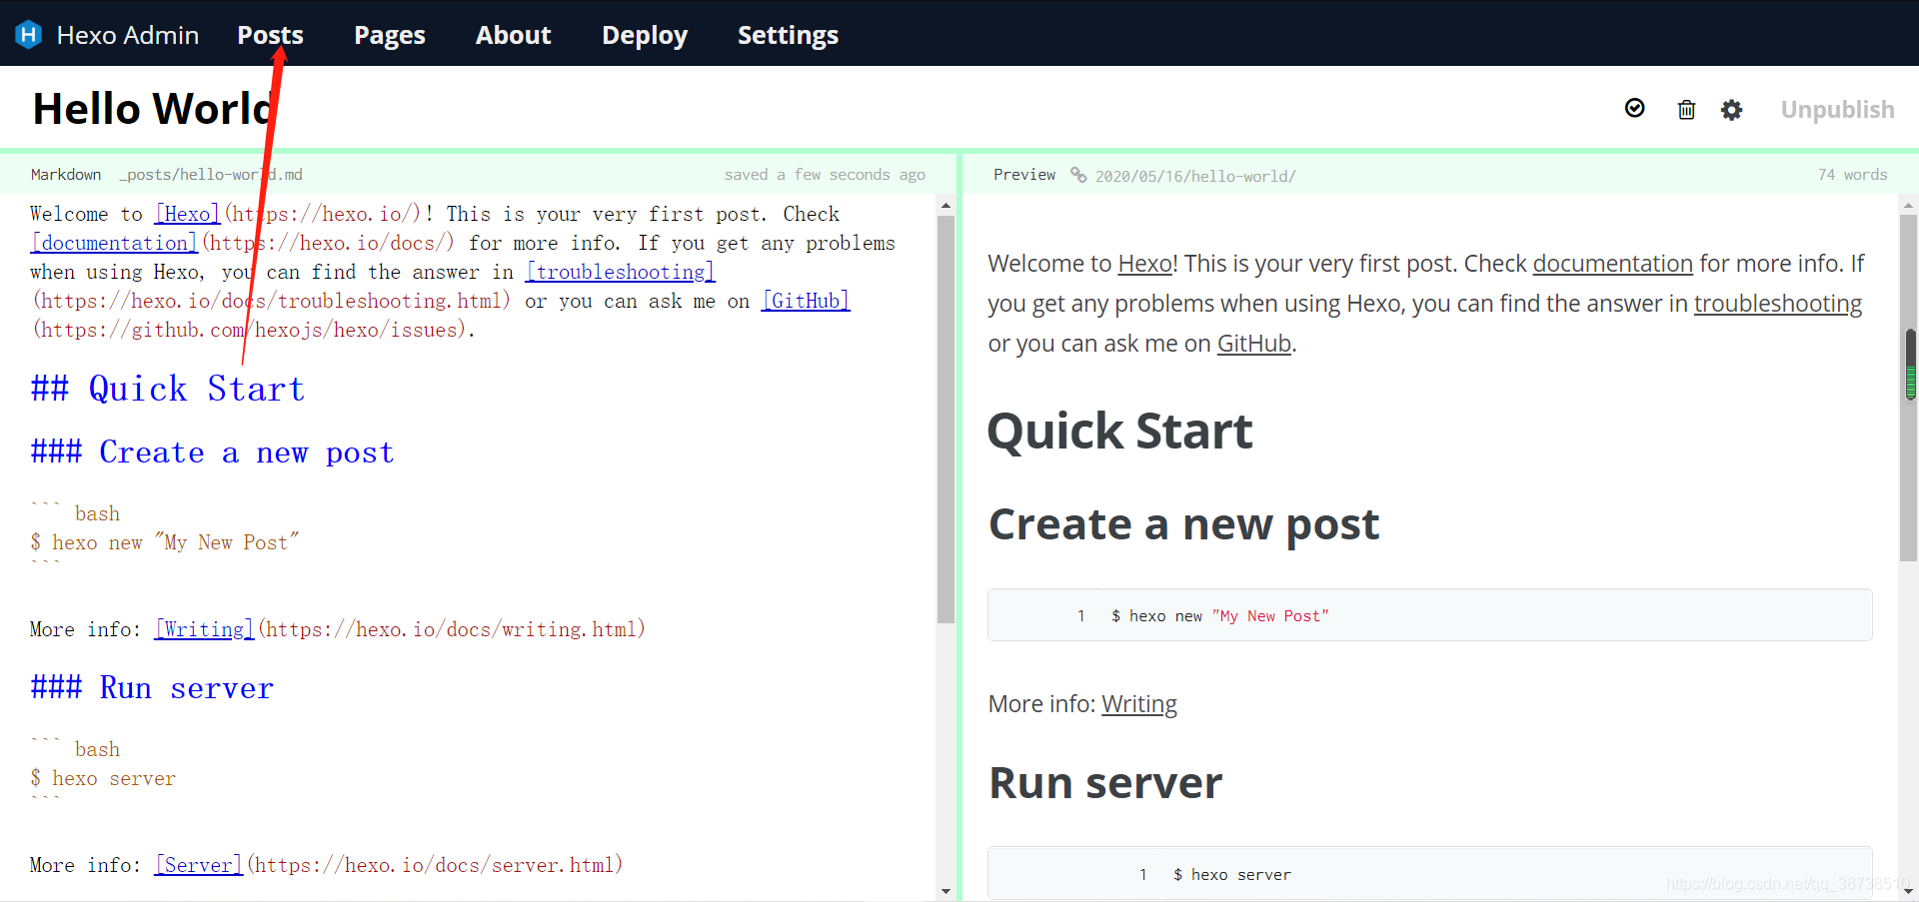Click the 'Quick Start' heading in the preview
Screen dimensions: 1919x902
1119,432
